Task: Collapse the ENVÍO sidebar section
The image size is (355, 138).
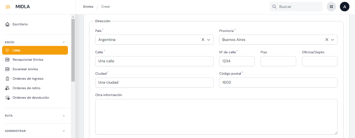Action: coord(63,42)
